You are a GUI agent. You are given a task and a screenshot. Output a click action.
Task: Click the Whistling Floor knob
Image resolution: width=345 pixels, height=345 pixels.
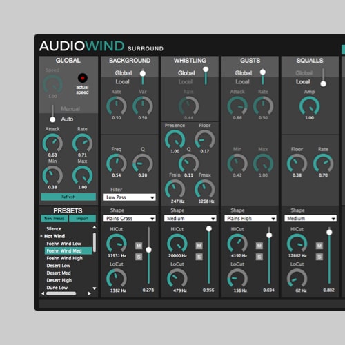[205, 139]
